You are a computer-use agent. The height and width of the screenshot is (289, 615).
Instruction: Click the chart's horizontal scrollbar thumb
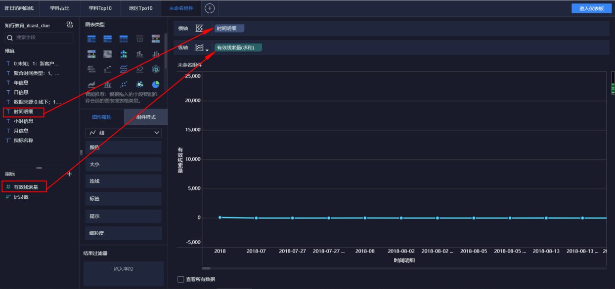tap(206, 268)
